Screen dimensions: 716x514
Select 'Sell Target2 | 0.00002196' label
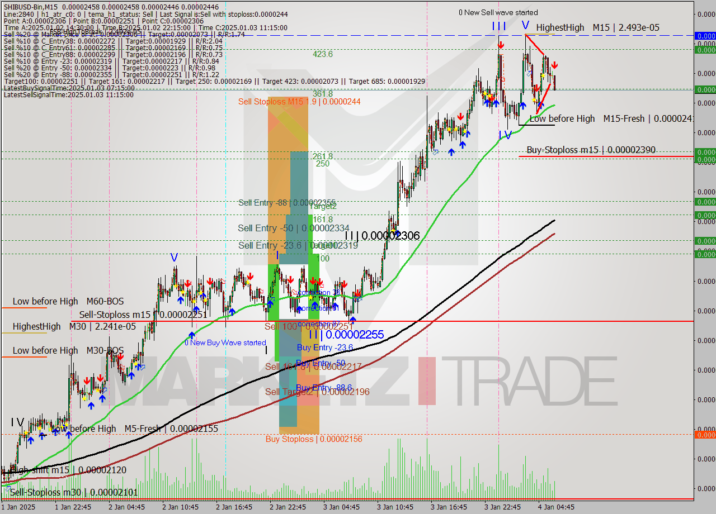(317, 392)
